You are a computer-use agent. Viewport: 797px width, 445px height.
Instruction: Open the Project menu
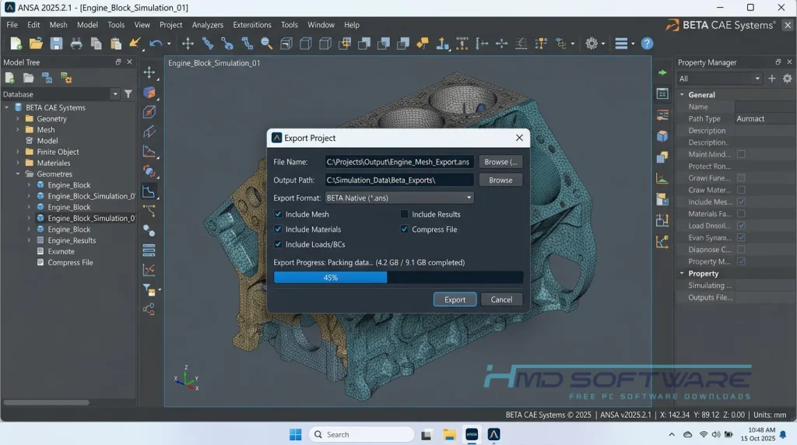tap(170, 24)
